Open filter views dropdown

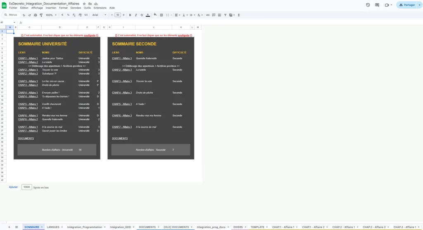232,15
